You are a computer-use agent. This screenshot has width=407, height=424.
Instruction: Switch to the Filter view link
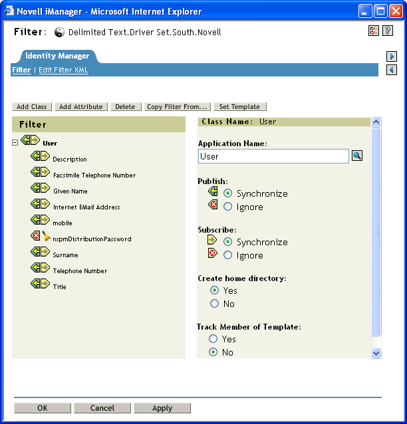[21, 70]
